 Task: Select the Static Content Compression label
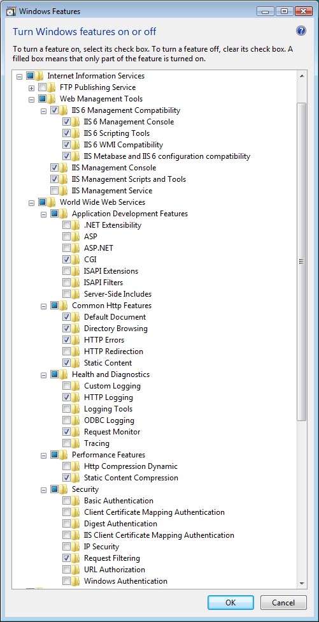click(131, 478)
